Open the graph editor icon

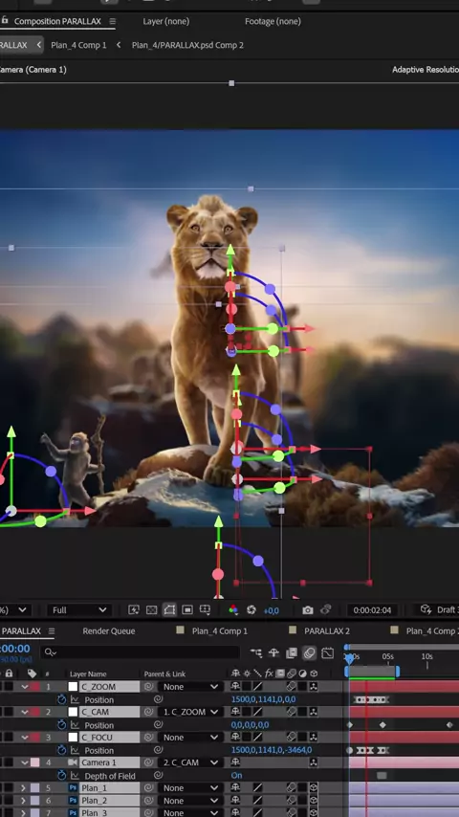click(x=327, y=652)
